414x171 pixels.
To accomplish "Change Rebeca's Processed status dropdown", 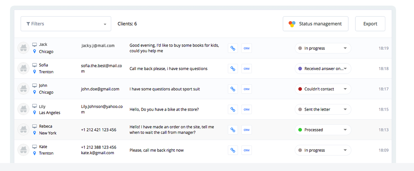I will 323,130.
